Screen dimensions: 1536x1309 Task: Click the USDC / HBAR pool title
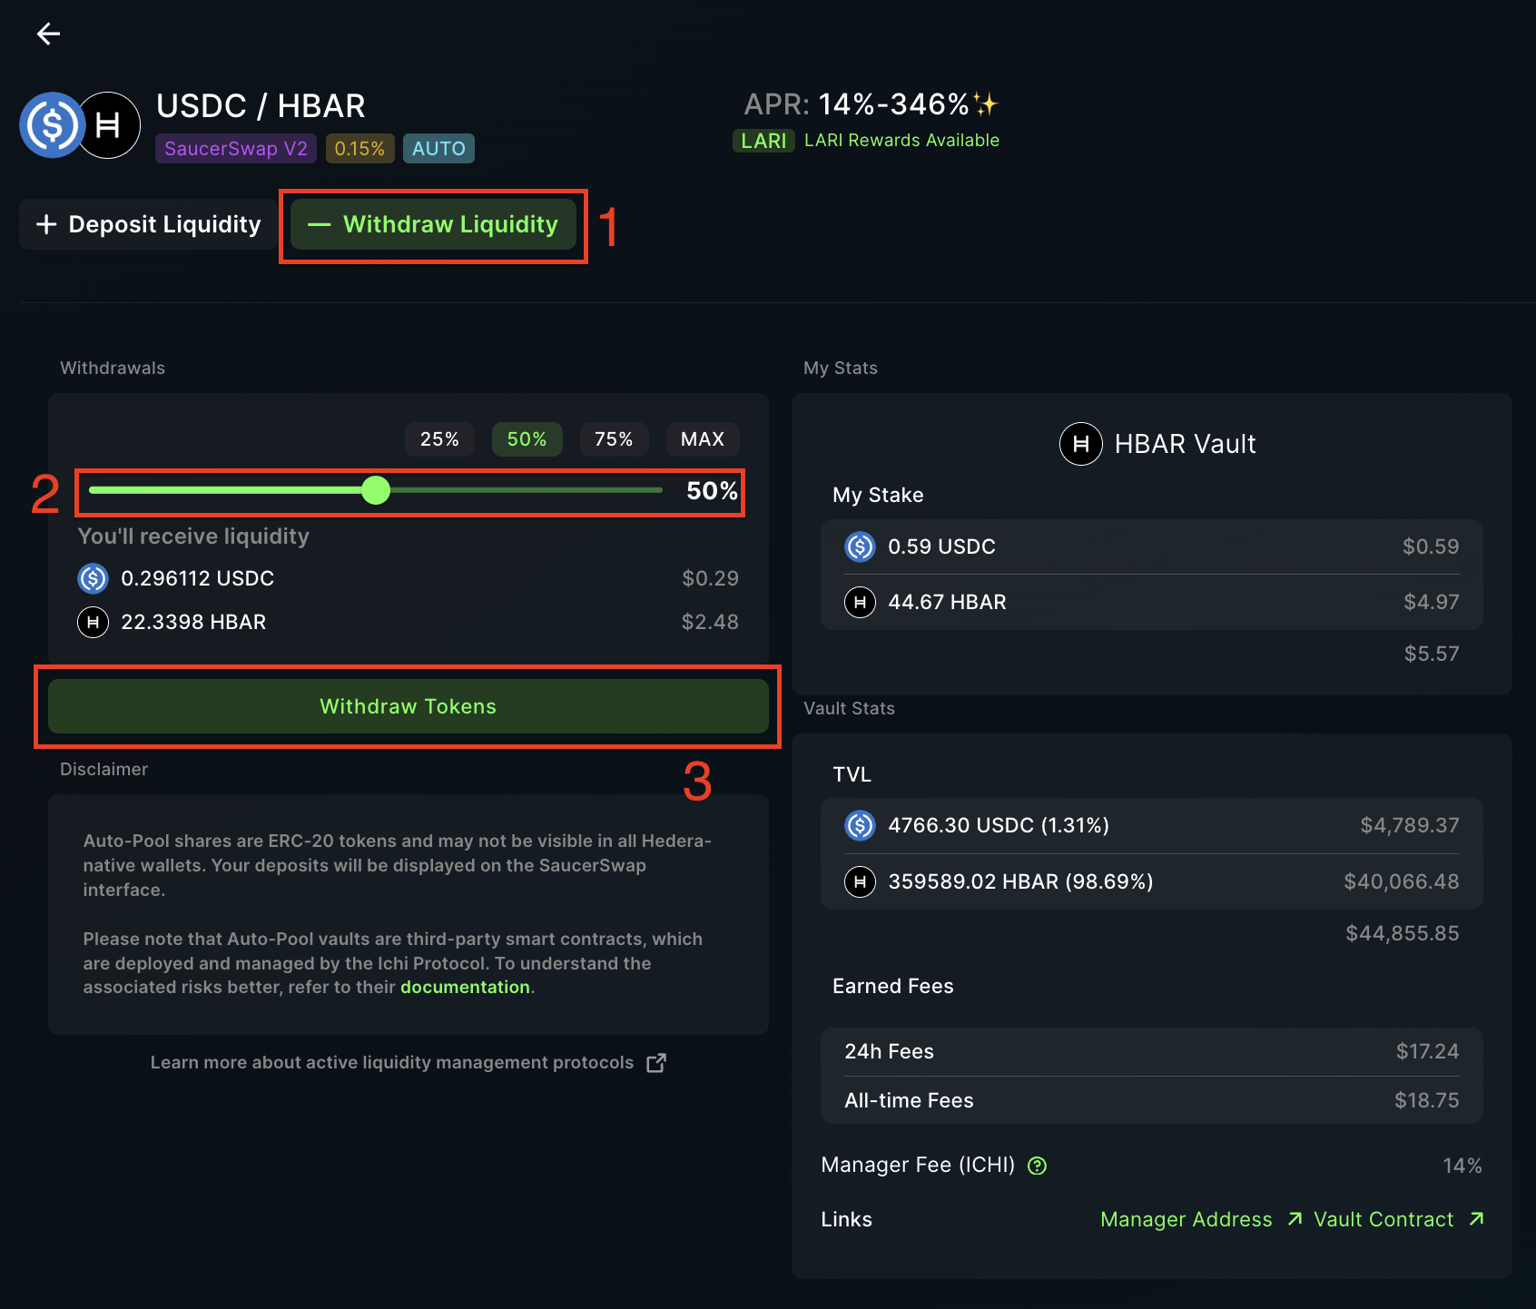[261, 106]
